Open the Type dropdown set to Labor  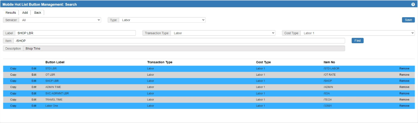162,20
